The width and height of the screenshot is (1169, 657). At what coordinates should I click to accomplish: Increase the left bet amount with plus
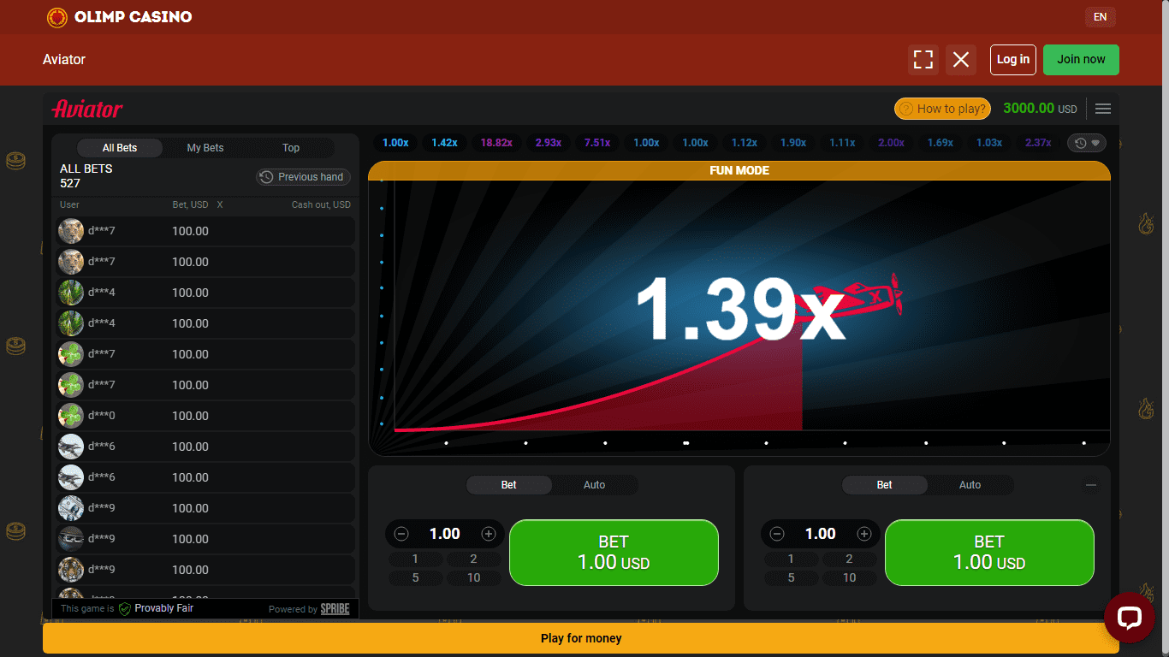(489, 534)
